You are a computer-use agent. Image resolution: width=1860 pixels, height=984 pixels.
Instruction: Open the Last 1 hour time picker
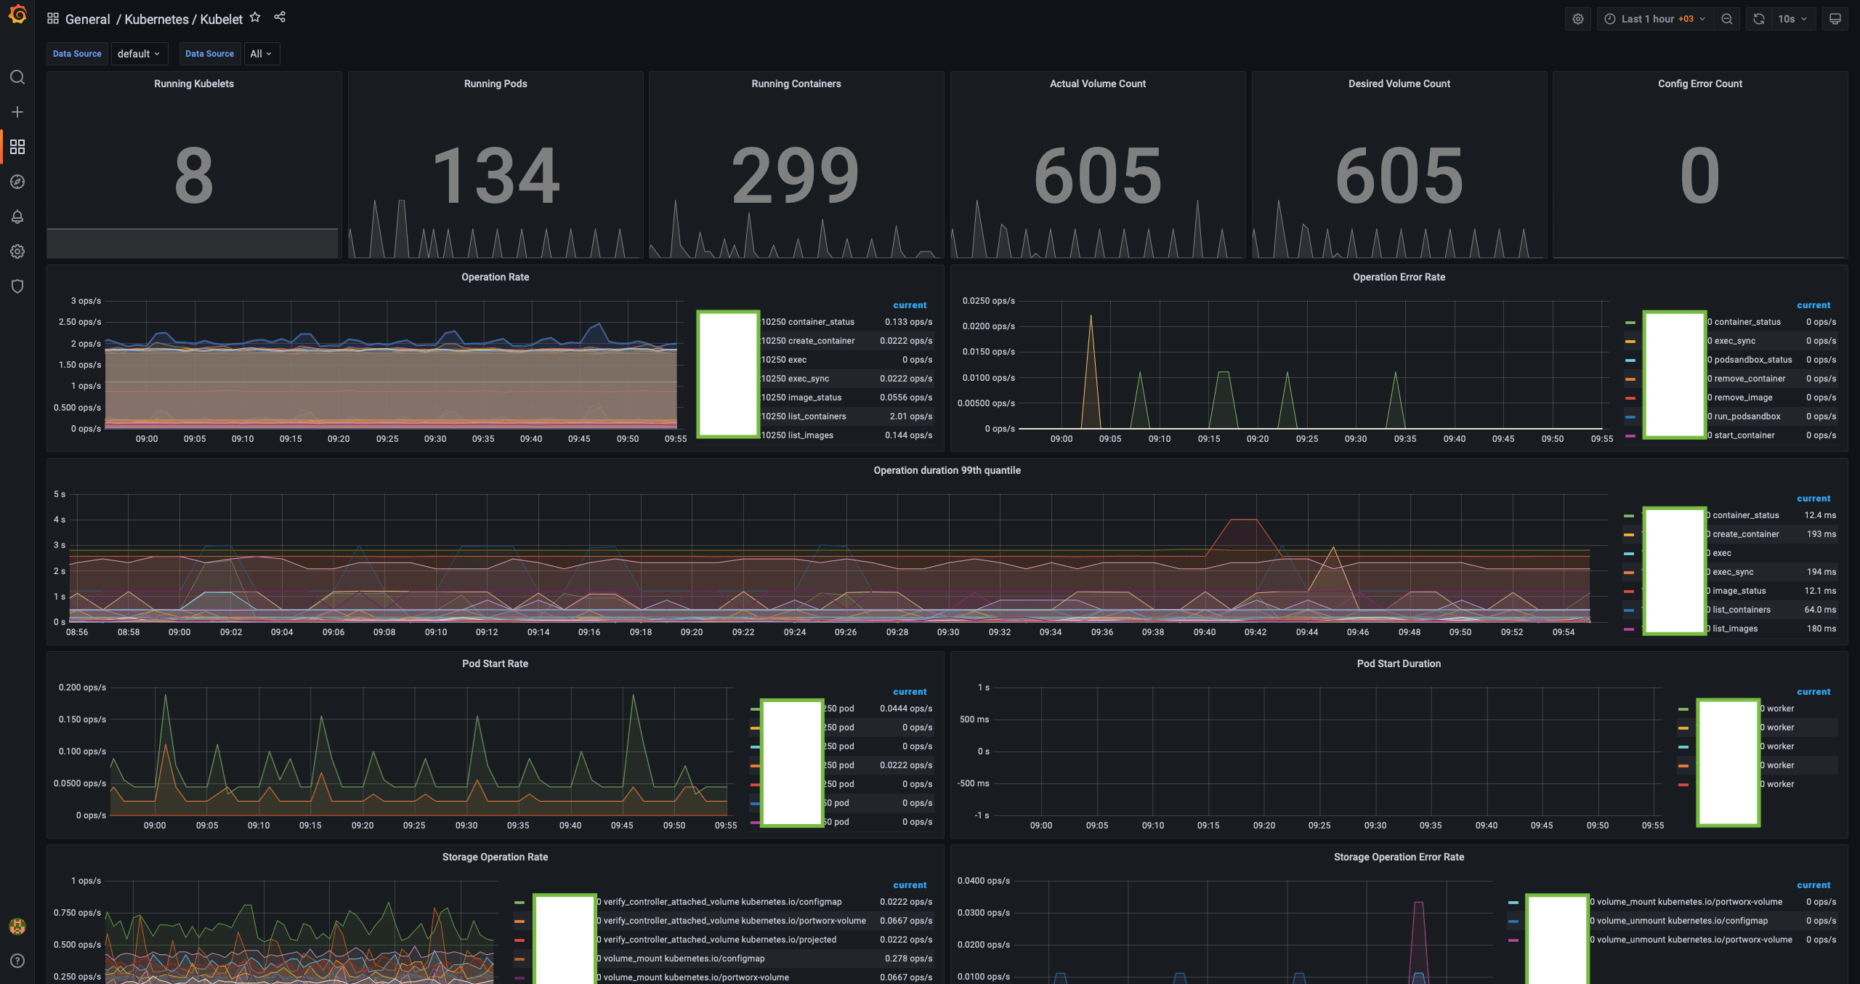coord(1654,19)
